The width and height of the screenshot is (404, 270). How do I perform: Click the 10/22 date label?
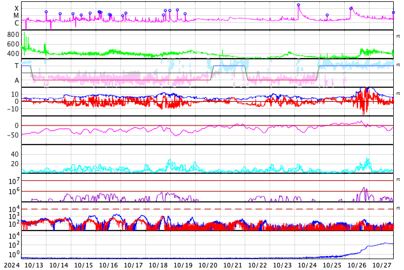(x=257, y=265)
